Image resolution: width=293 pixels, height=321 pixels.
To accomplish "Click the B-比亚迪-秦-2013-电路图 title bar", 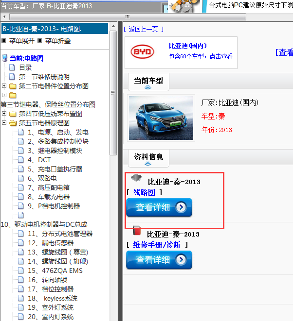I will click(x=55, y=29).
